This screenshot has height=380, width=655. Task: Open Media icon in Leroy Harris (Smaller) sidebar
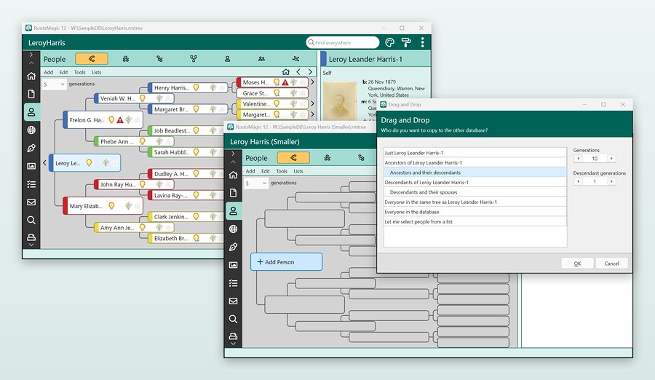click(233, 265)
